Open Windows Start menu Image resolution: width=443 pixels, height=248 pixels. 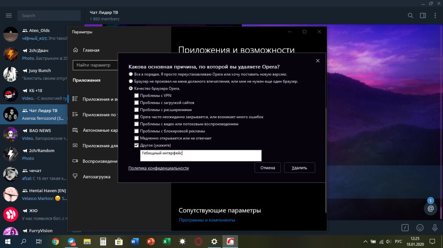coord(8,241)
